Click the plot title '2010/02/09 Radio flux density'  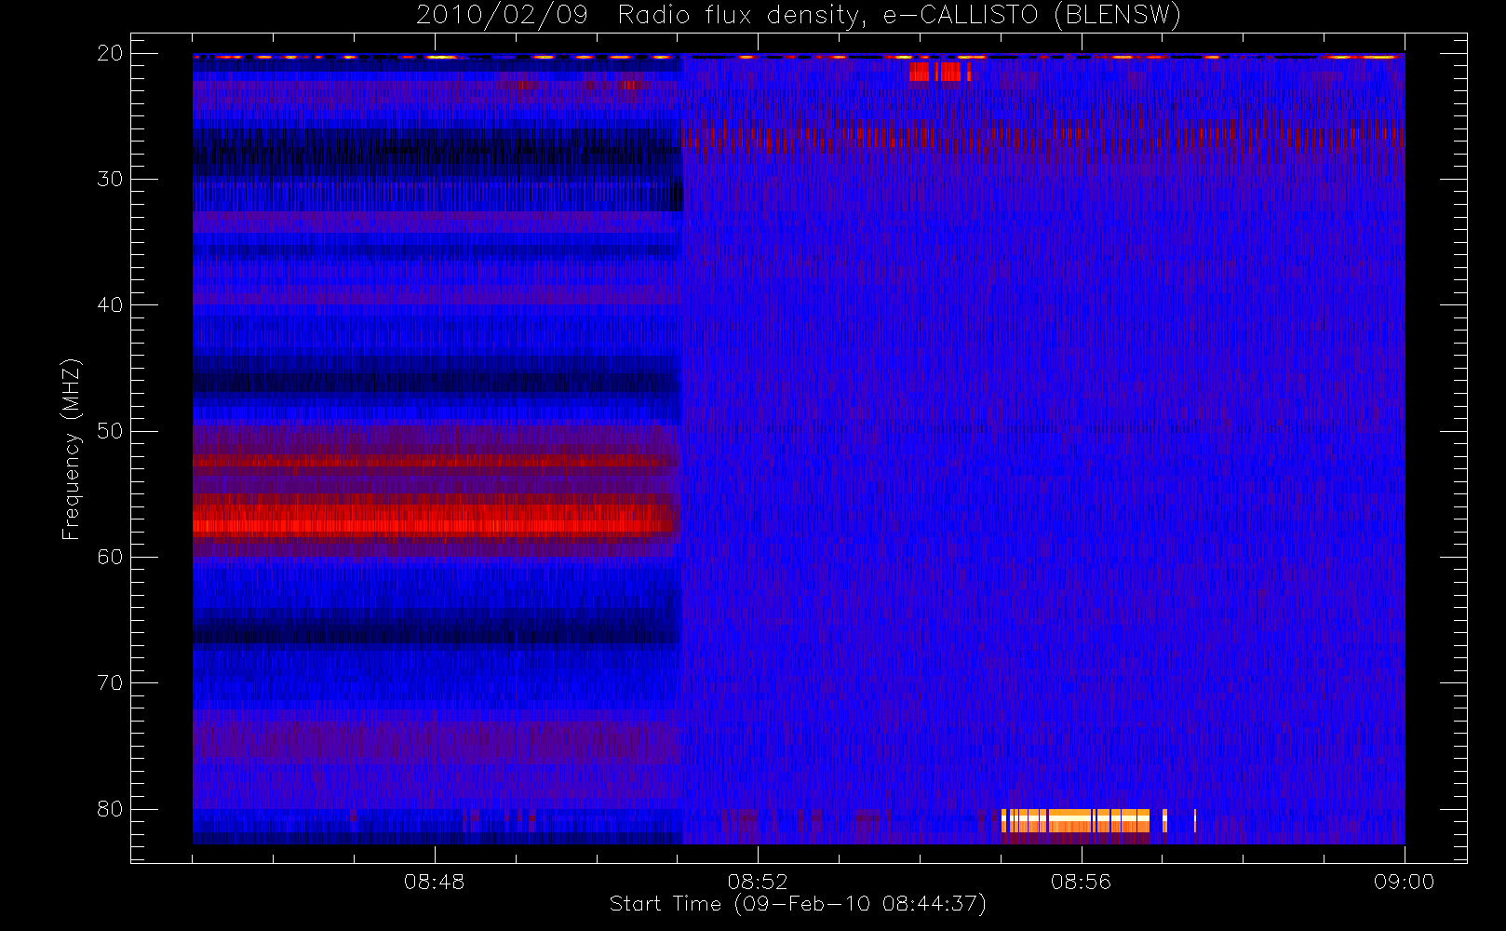coord(799,16)
